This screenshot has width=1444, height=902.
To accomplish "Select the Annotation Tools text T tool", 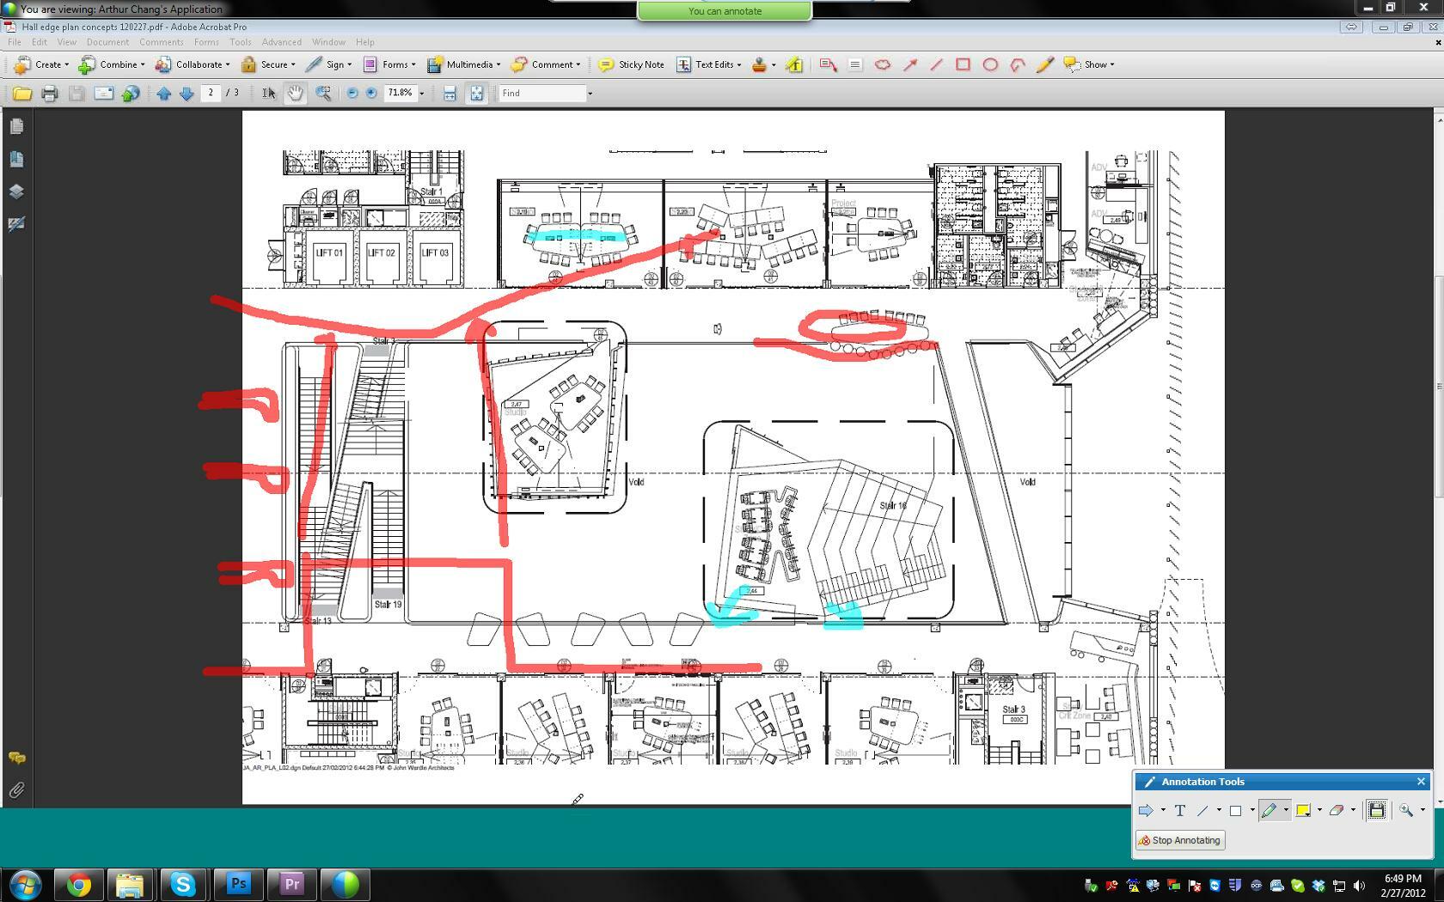I will coord(1180,810).
